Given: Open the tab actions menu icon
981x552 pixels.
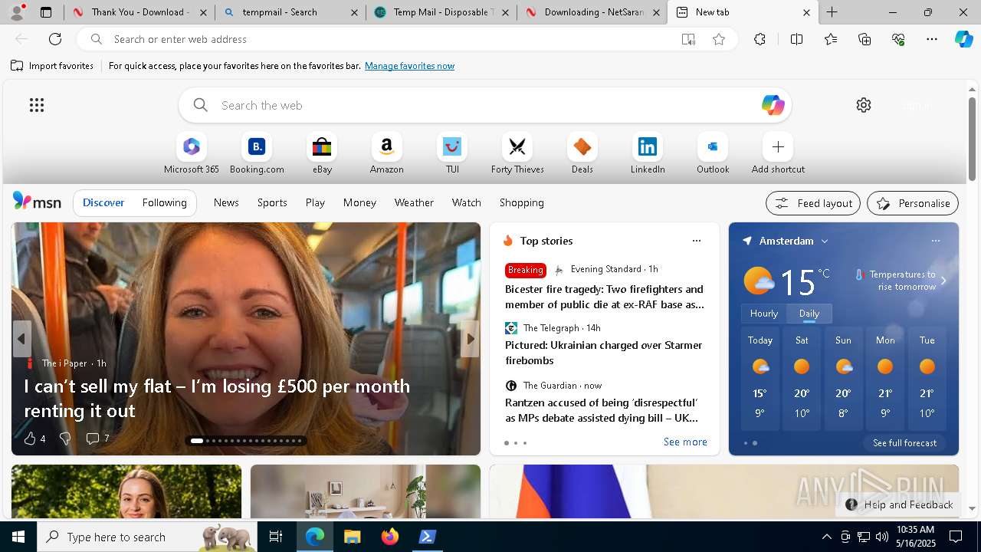Looking at the screenshot, I should [46, 12].
